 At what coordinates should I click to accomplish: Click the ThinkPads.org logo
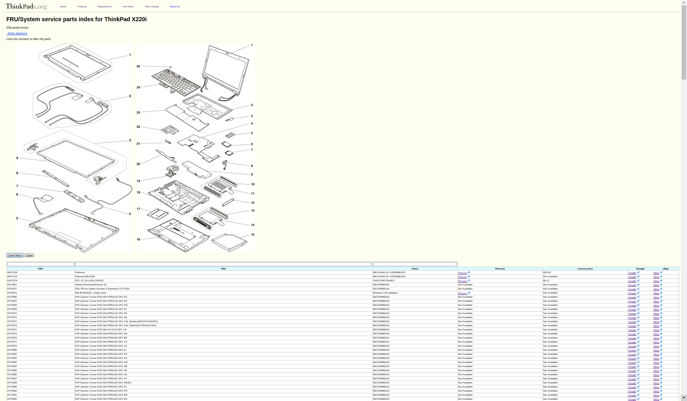26,6
